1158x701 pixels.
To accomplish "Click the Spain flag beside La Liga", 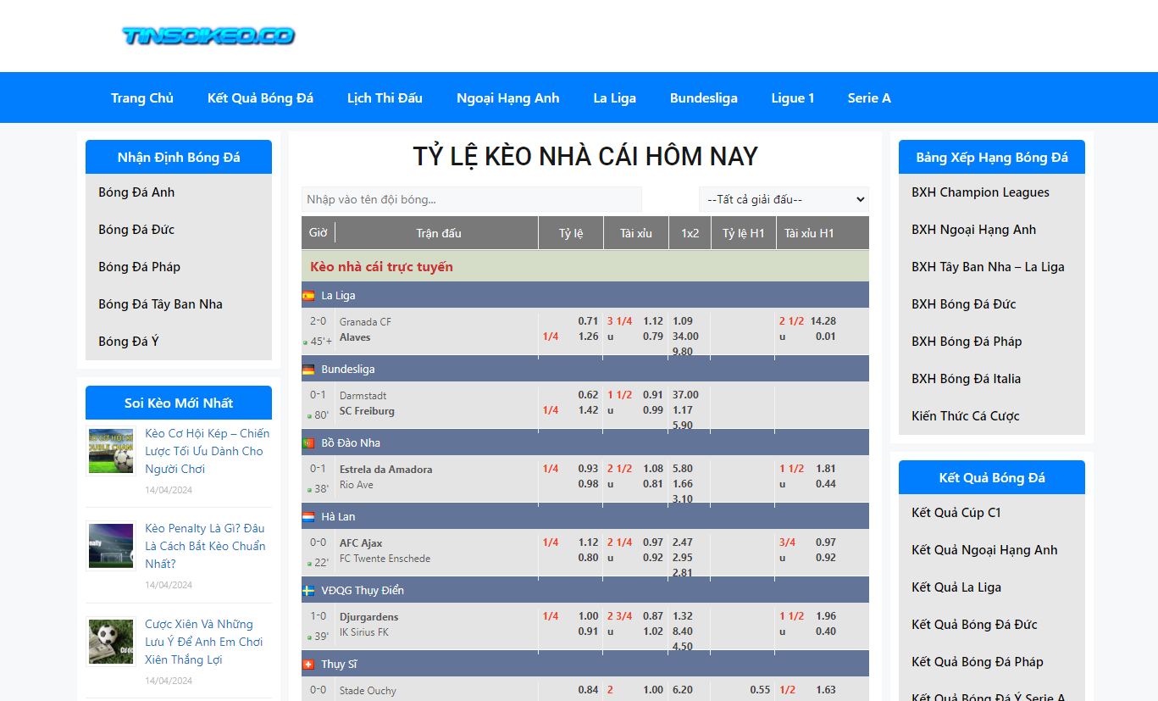I will pyautogui.click(x=308, y=296).
